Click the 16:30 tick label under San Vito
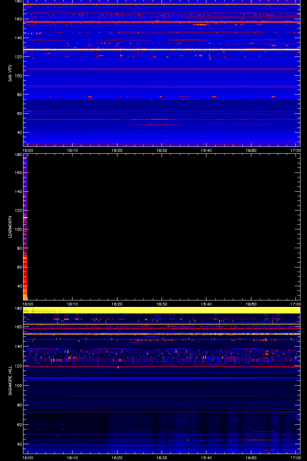 [162, 151]
